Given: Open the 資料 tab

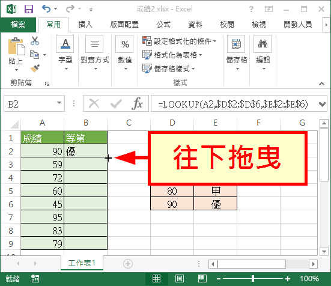Looking at the screenshot, I should point(195,25).
